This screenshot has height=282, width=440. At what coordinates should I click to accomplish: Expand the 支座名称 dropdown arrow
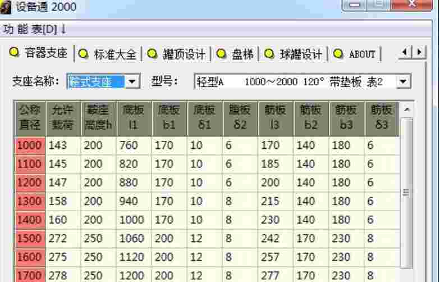[132, 82]
